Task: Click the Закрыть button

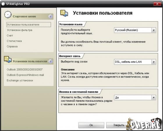Action: tap(119, 125)
